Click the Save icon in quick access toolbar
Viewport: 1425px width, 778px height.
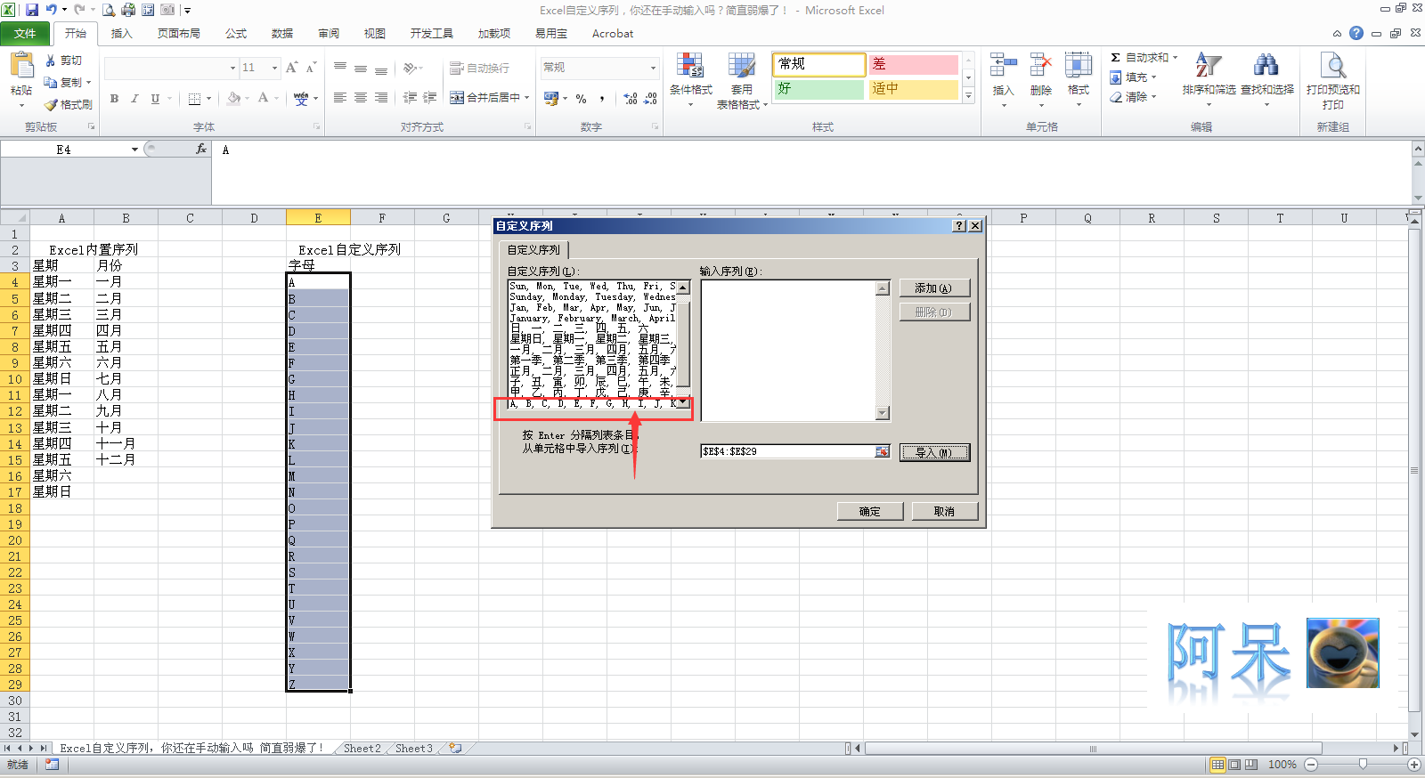coord(32,10)
